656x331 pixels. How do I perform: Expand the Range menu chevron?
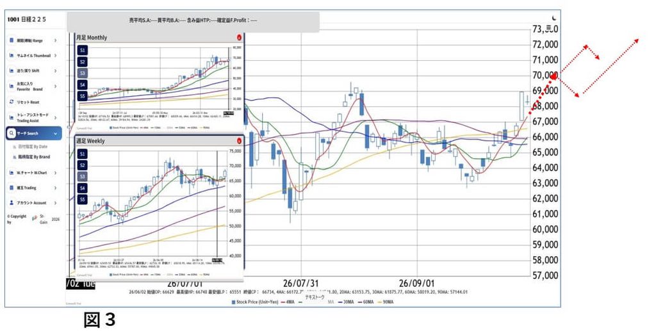pyautogui.click(x=55, y=40)
